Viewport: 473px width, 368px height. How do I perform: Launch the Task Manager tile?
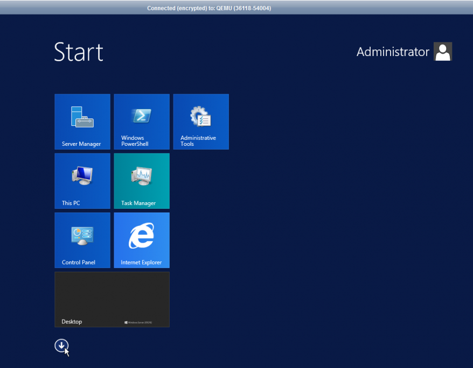tap(142, 181)
